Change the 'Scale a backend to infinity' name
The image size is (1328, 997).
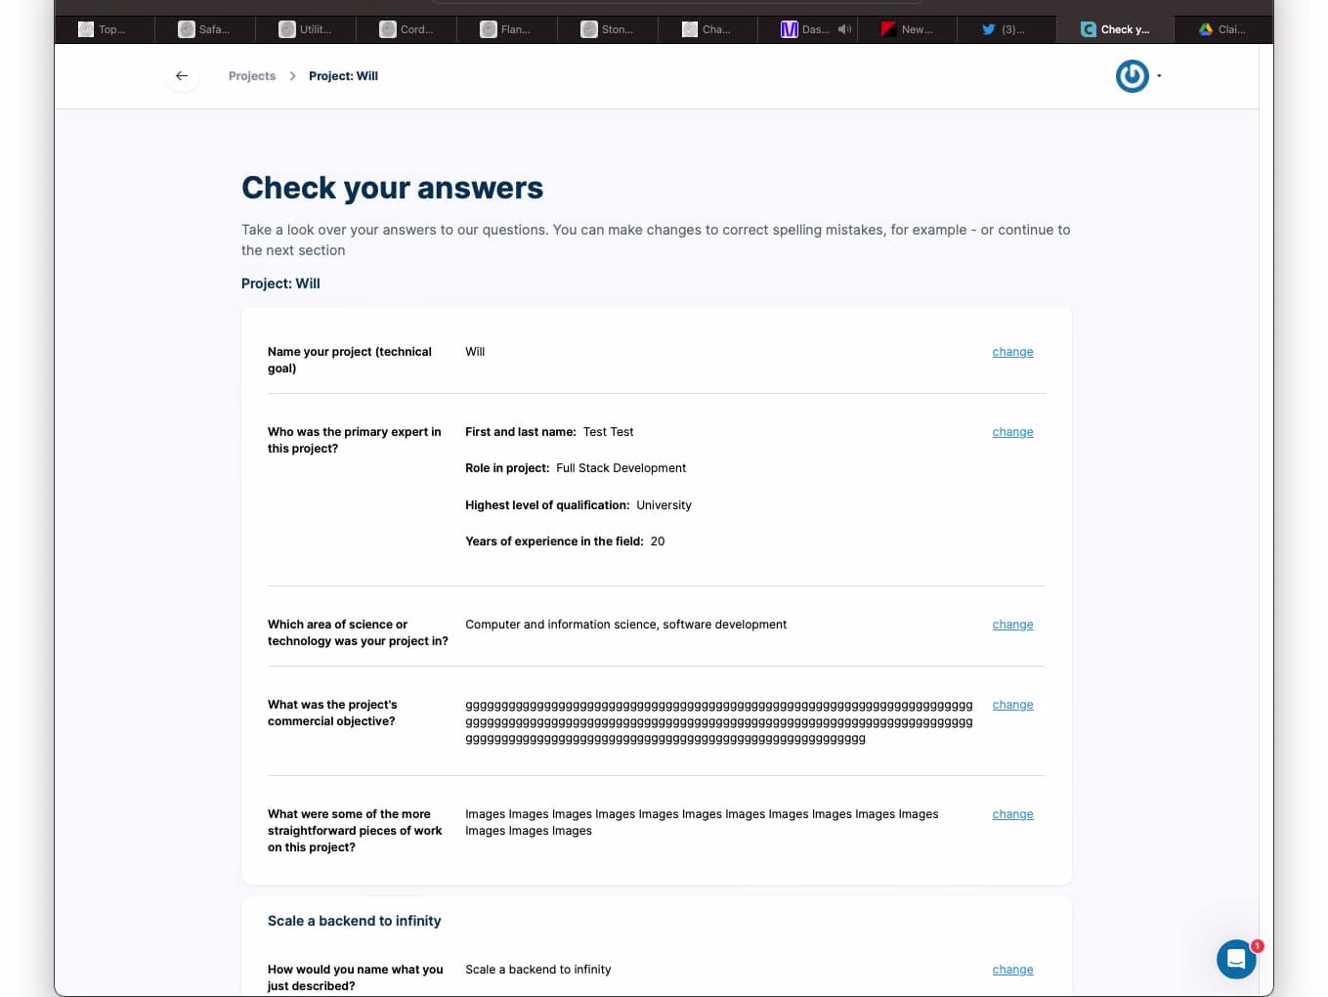tap(1012, 970)
